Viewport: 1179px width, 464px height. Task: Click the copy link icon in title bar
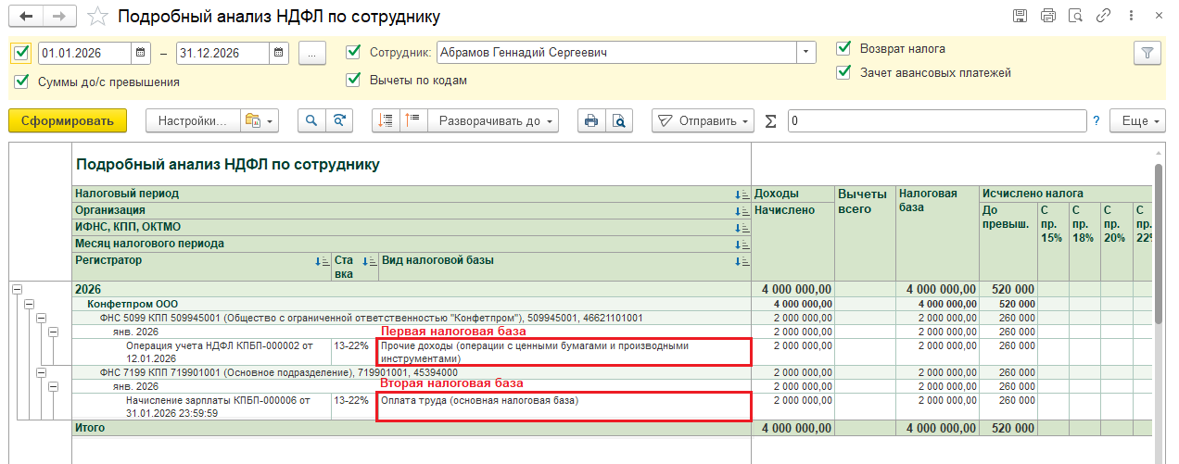tap(1103, 16)
